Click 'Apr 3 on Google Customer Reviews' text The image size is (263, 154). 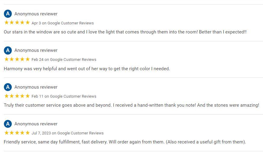coord(63,23)
